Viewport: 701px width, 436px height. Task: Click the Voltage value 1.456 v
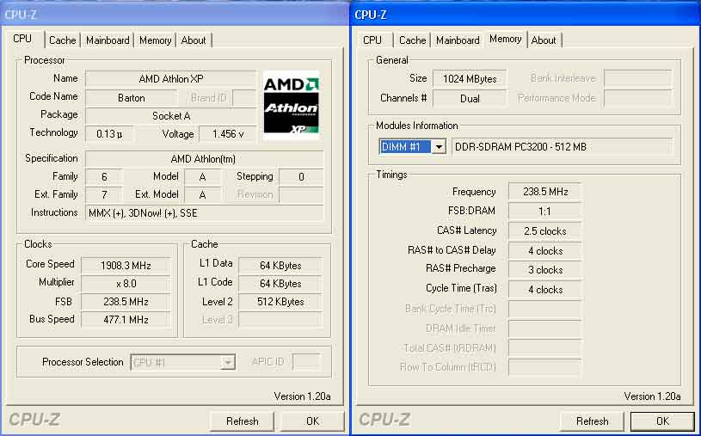pos(228,133)
